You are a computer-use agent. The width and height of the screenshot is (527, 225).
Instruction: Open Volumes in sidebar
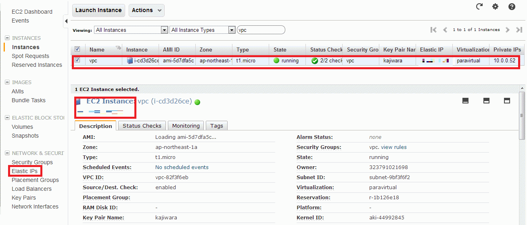[x=22, y=127]
